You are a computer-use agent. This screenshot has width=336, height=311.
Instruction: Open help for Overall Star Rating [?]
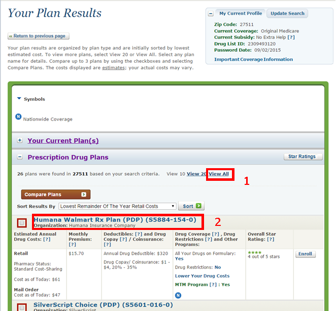click(x=271, y=239)
